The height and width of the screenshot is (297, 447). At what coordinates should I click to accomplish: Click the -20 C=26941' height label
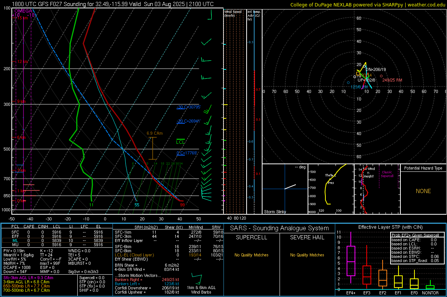[188, 121]
